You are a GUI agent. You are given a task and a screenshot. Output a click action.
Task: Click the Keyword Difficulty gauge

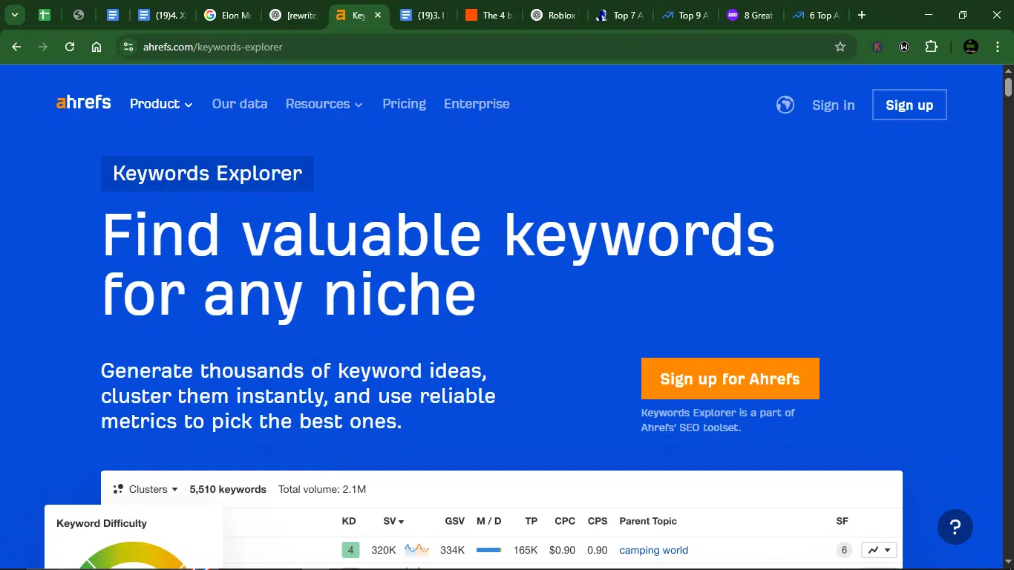pos(132,557)
